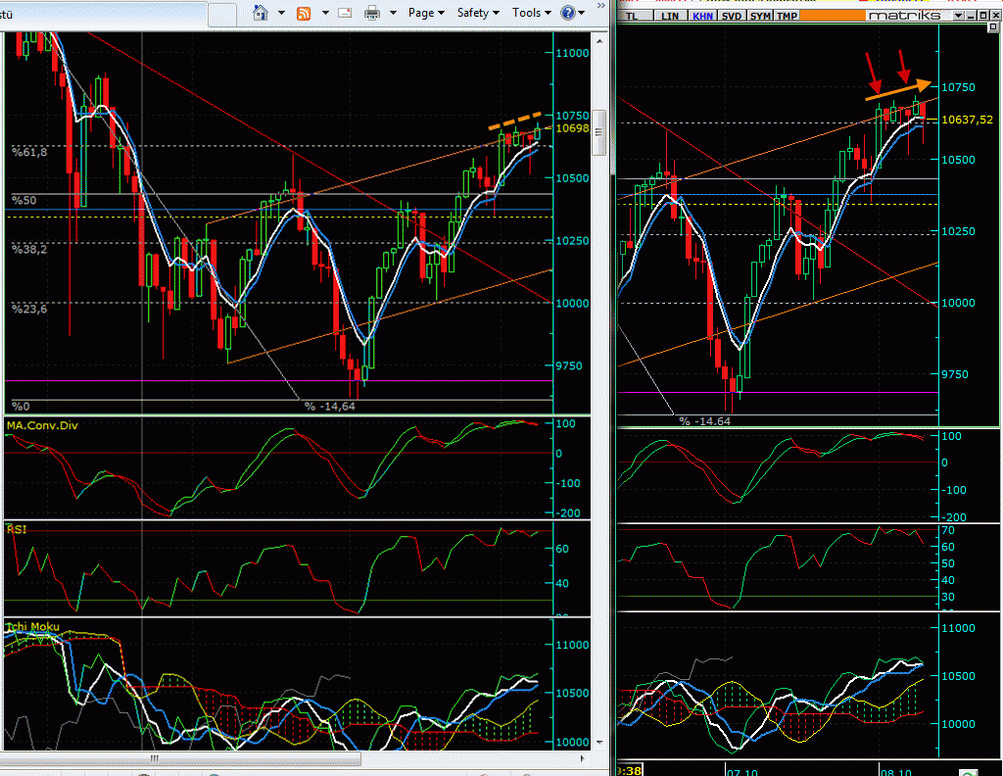Select the SYM tab in Matriks
Screen dimensions: 1003x776
(x=760, y=16)
